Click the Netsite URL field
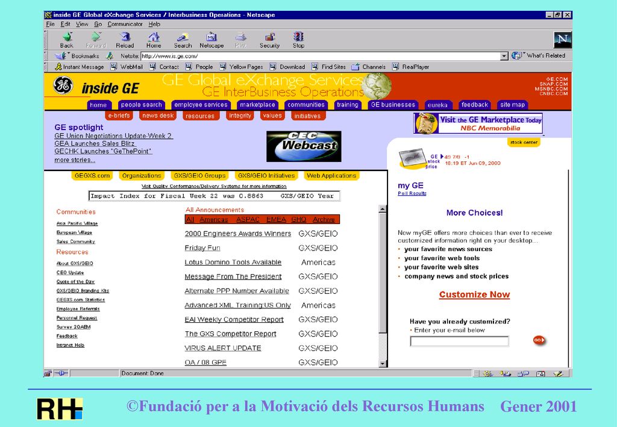Image resolution: width=617 pixels, height=427 pixels. coord(321,56)
